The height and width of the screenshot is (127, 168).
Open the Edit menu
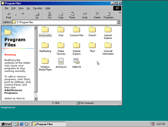click(13, 8)
